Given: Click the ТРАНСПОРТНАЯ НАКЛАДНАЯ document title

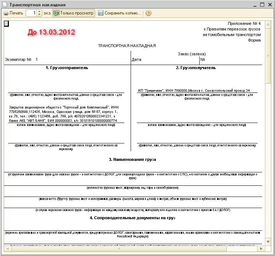Looking at the screenshot, I should 127,46.
